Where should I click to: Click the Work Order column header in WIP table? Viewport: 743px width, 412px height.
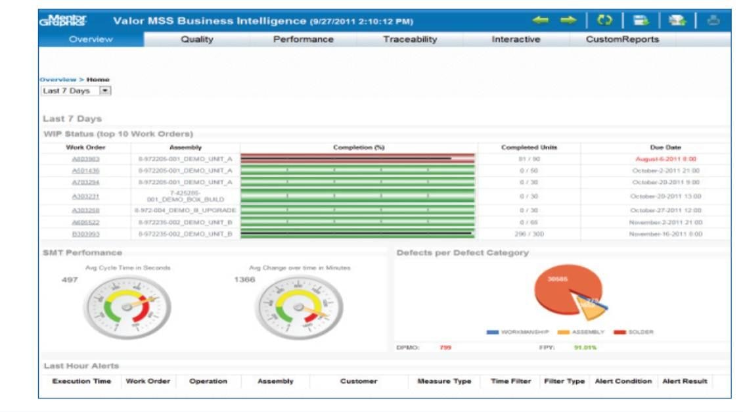85,147
